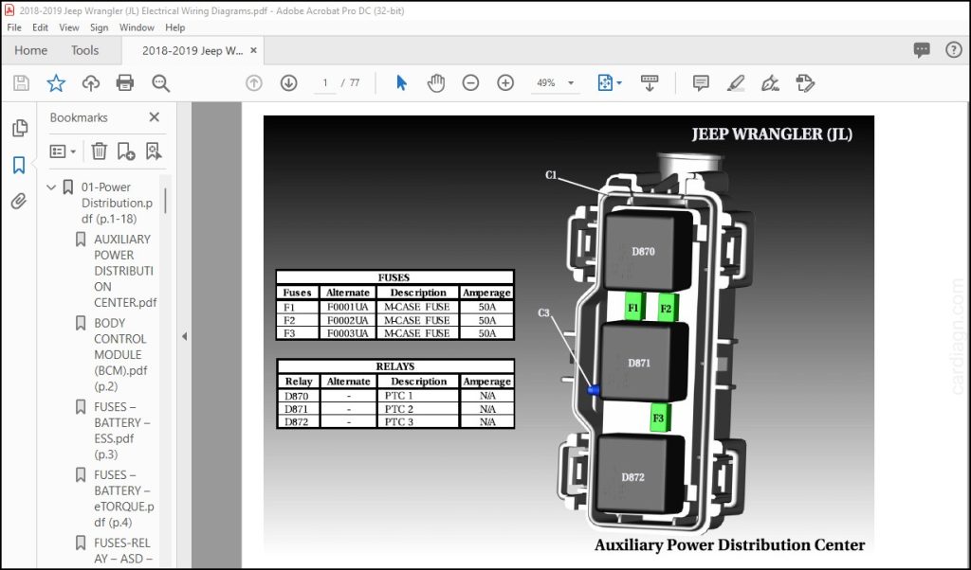Viewport: 971px width, 570px height.
Task: Close the 2018-2019 Jeep document tab
Action: pos(253,51)
